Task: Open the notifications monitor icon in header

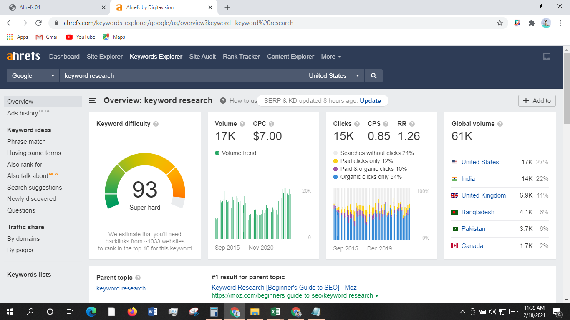Action: (547, 57)
